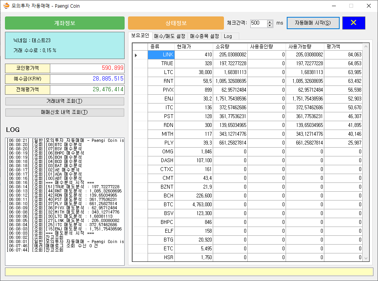The image size is (378, 281).
Task: Click the 평가액 column header
Action: (x=343, y=46)
